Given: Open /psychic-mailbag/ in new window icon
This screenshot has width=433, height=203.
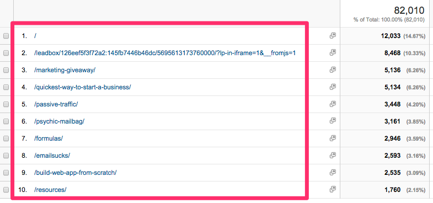Looking at the screenshot, I should tap(333, 121).
